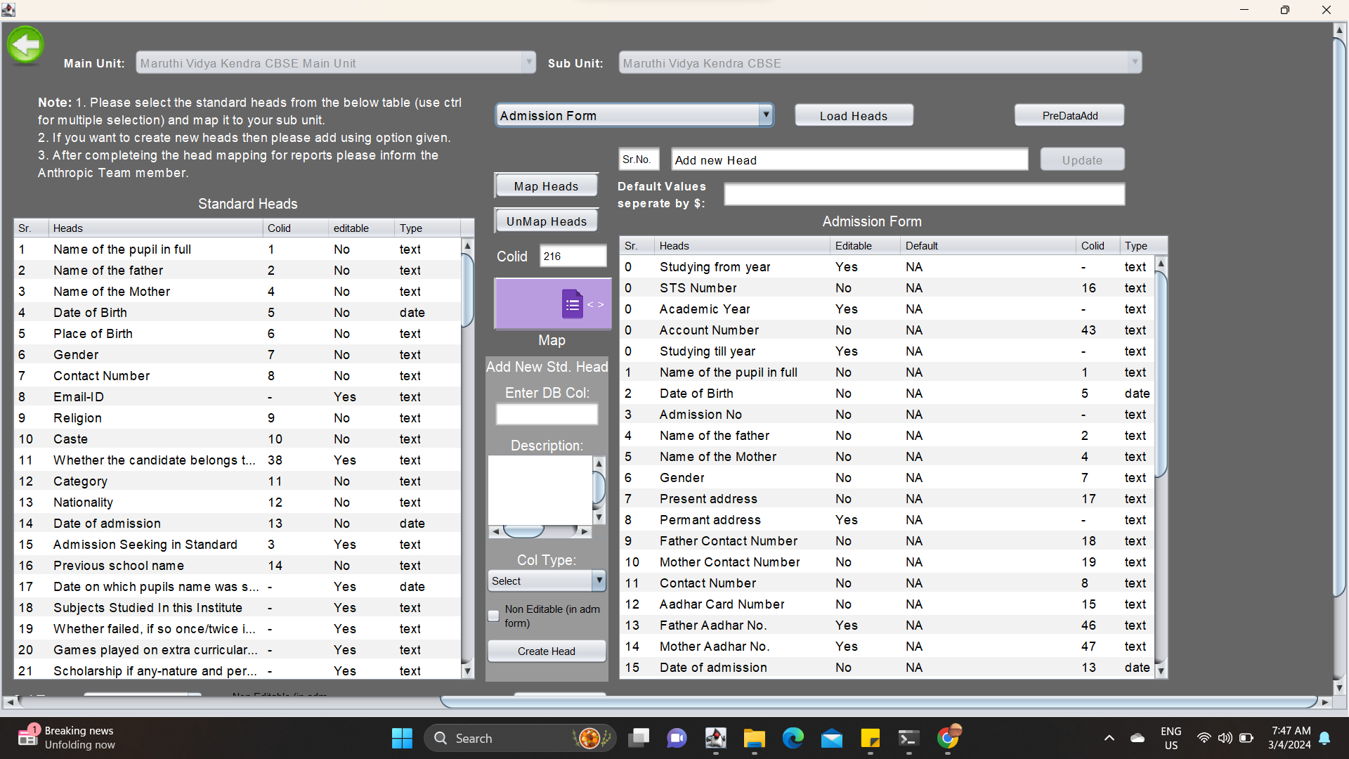Image resolution: width=1349 pixels, height=759 pixels.
Task: Click the Add new Head input field
Action: (x=849, y=160)
